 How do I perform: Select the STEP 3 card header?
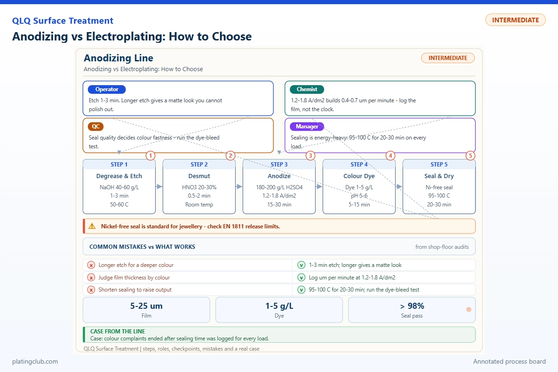[x=279, y=164]
